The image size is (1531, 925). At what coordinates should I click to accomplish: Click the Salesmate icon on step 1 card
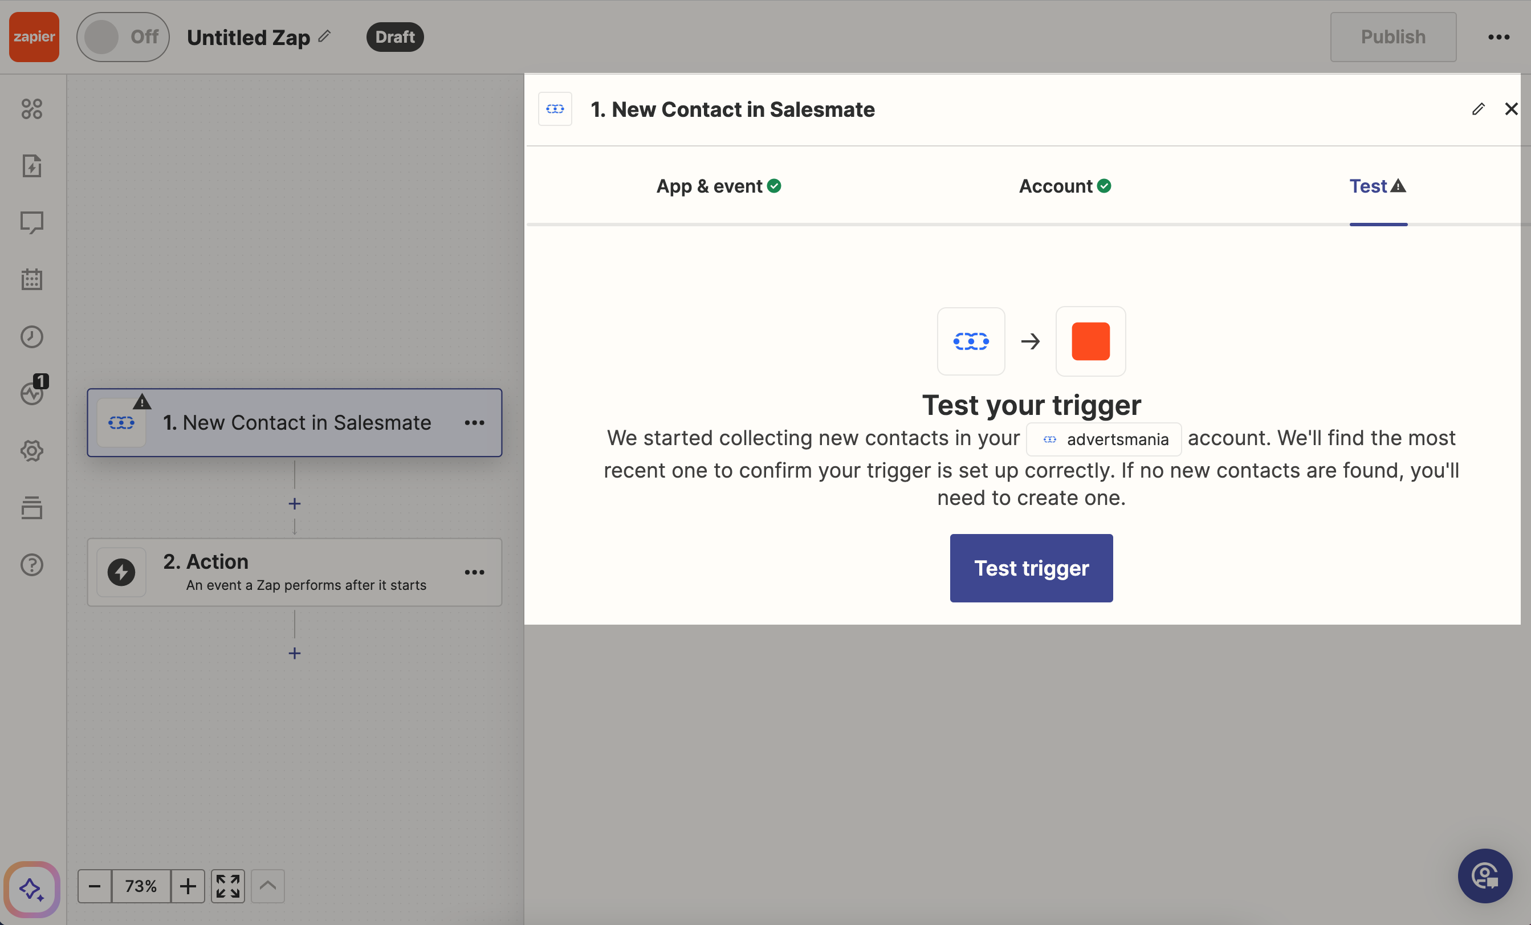click(121, 423)
